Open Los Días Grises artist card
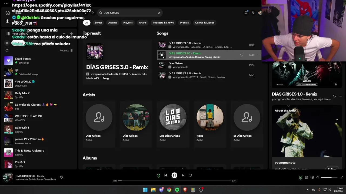346x194 pixels. pos(173,124)
